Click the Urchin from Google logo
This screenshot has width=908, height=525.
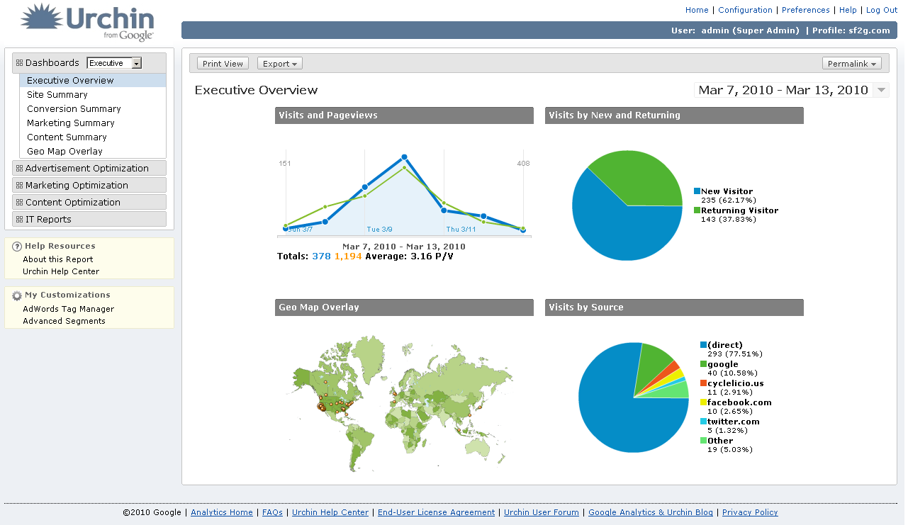pos(88,22)
